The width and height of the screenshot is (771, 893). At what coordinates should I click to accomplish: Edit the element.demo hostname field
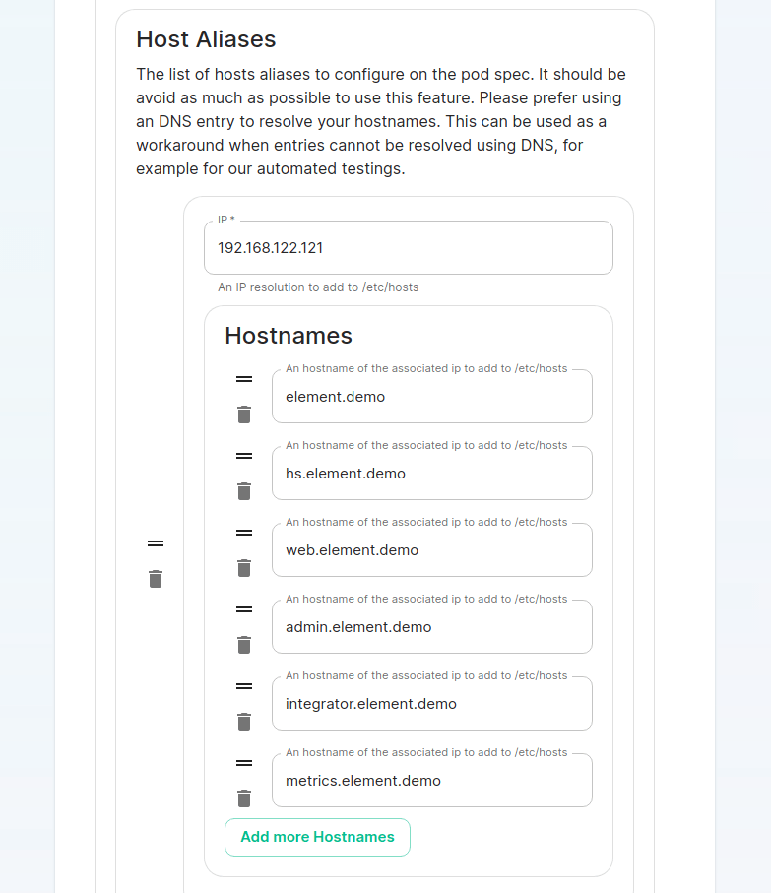[x=431, y=397]
